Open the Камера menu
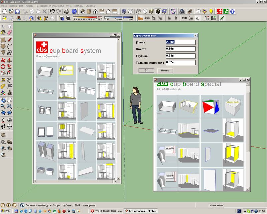 (x=30, y=6)
